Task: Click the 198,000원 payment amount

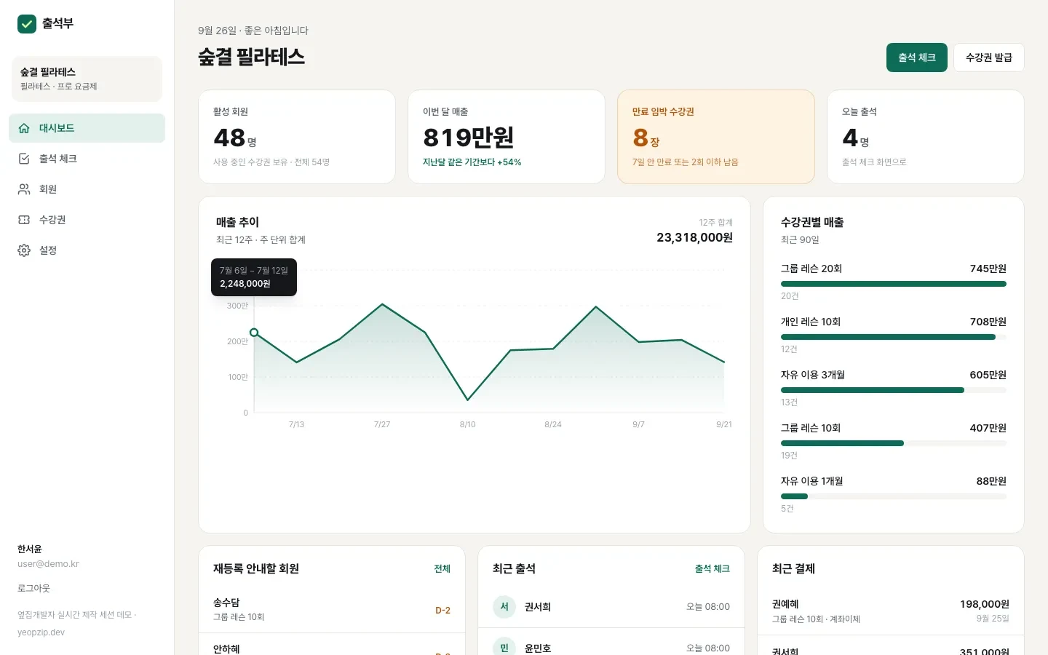Action: [985, 604]
